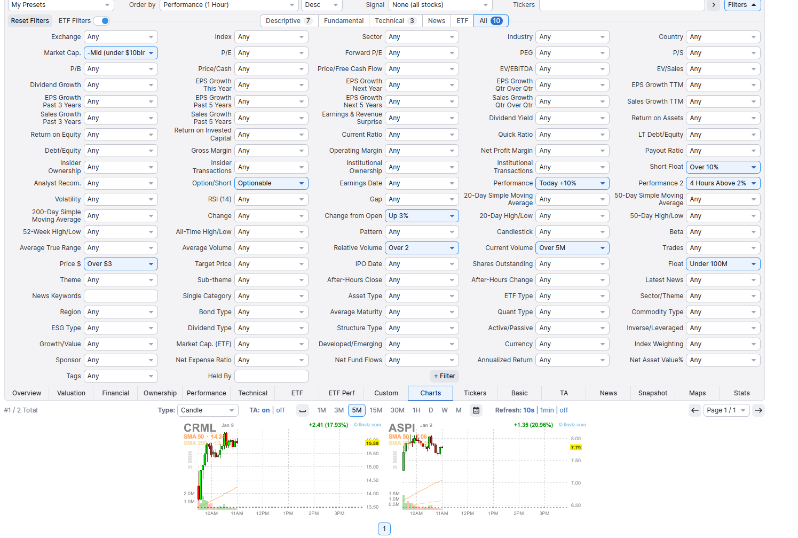The image size is (798, 538).
Task: Click the calendar date range icon
Action: click(x=476, y=410)
